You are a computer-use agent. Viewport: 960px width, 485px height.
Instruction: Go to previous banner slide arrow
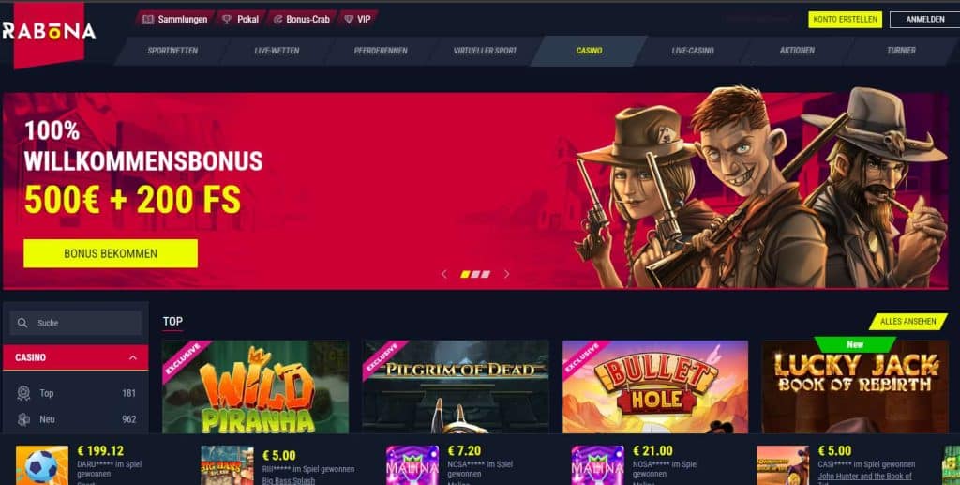[444, 274]
